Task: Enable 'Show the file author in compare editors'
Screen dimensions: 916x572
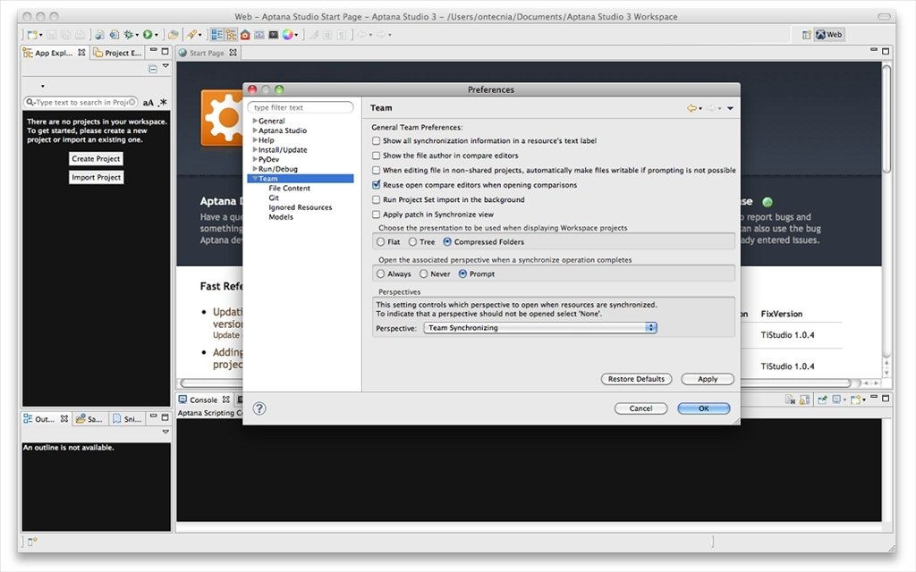Action: [x=377, y=156]
